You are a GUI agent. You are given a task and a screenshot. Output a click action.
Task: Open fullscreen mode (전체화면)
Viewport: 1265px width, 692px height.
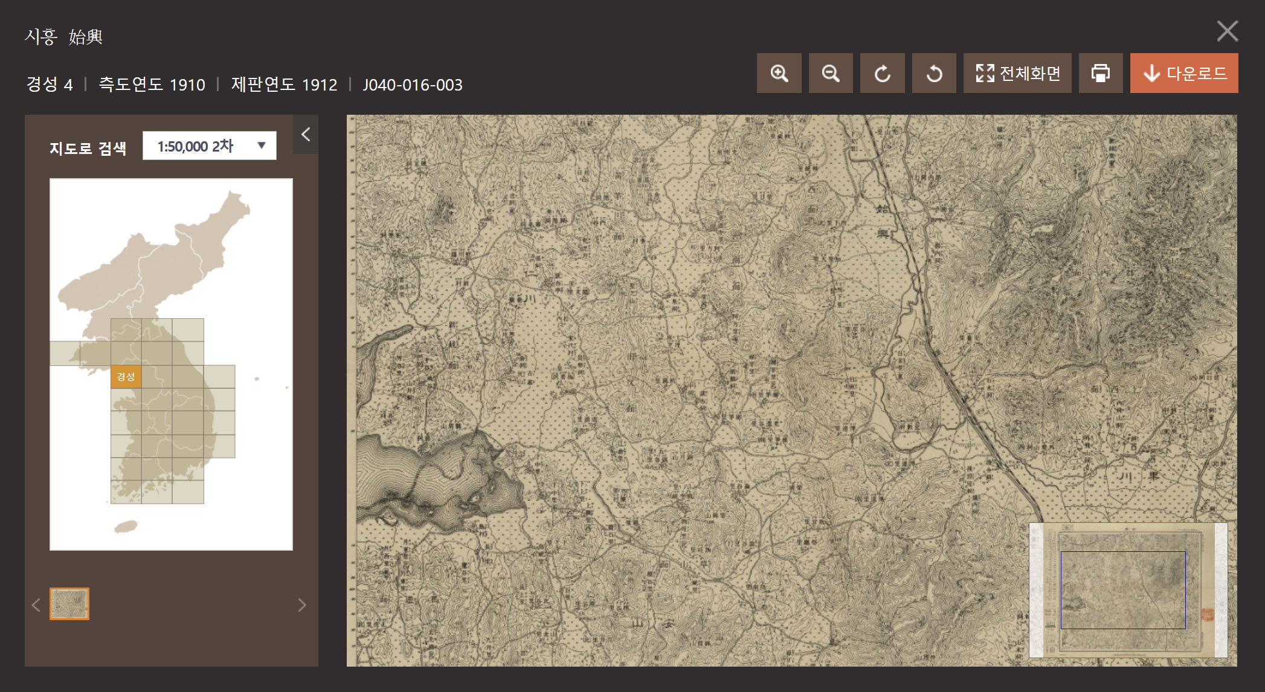click(1017, 73)
